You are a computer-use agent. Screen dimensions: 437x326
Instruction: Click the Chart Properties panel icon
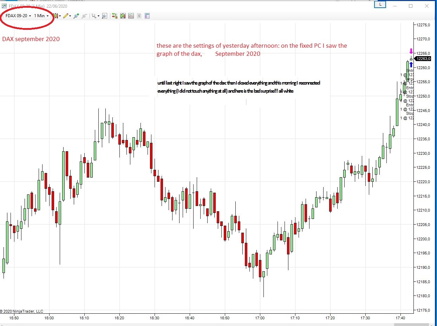[x=147, y=16]
